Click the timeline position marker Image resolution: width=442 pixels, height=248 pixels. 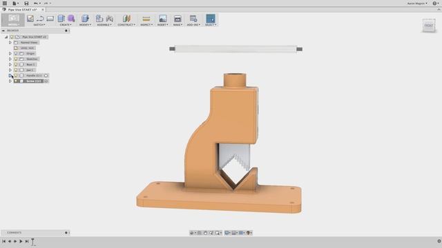[32, 242]
